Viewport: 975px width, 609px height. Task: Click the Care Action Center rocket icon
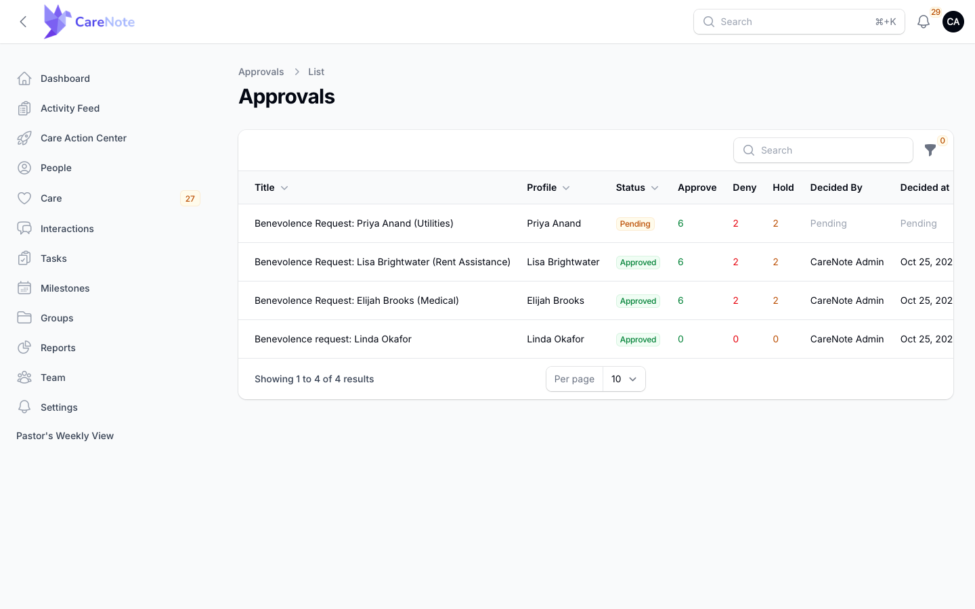24,138
